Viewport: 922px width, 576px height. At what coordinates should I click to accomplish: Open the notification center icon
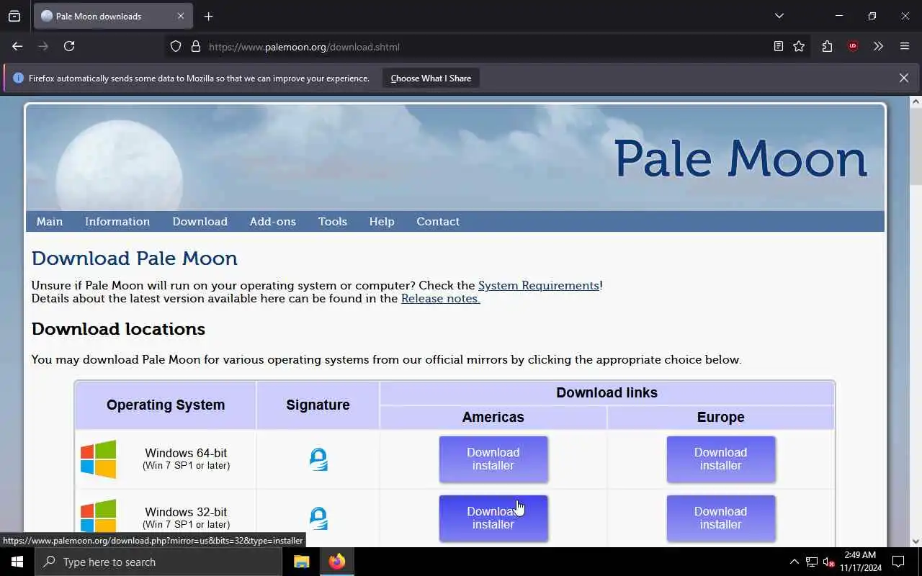[898, 562]
